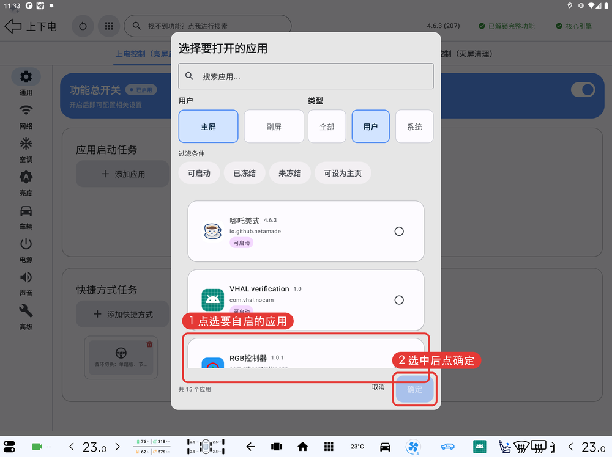
Task: Open the grid menu icon in header
Action: click(109, 26)
